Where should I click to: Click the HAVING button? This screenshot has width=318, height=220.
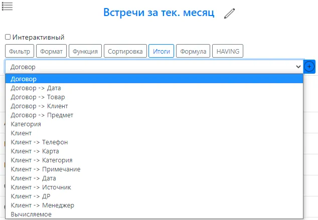(x=228, y=51)
